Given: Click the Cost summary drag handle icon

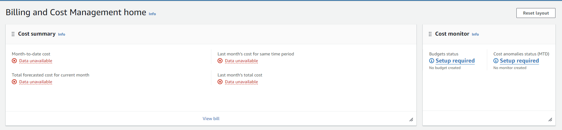Looking at the screenshot, I should (x=13, y=34).
